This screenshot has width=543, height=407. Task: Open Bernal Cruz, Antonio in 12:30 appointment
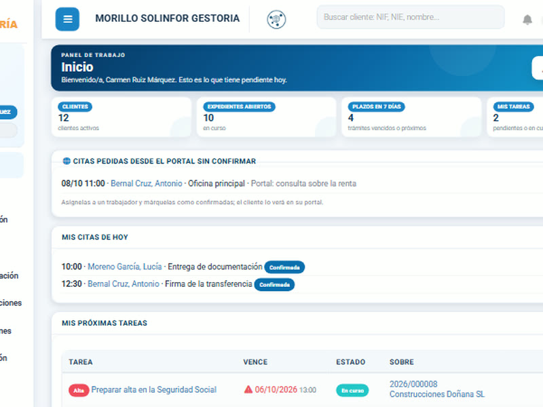pyautogui.click(x=124, y=284)
